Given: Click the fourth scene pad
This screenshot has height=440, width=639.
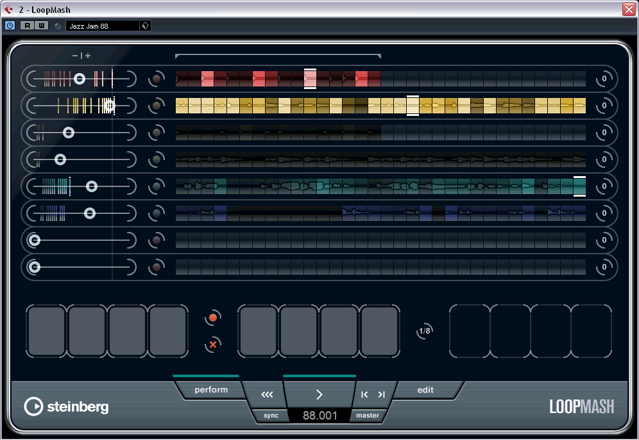Looking at the screenshot, I should tap(168, 331).
